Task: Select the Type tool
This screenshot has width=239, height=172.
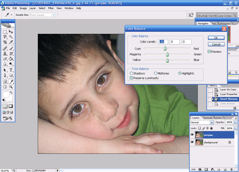Action: (11, 70)
